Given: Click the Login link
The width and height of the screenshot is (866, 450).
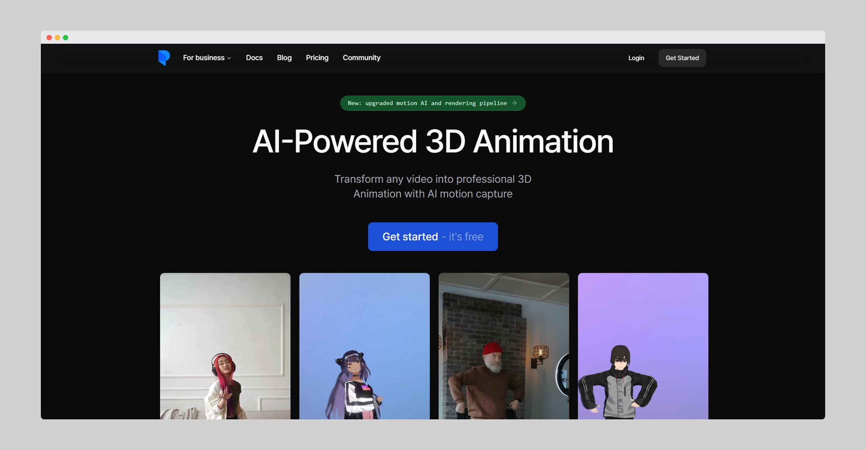Looking at the screenshot, I should point(636,58).
